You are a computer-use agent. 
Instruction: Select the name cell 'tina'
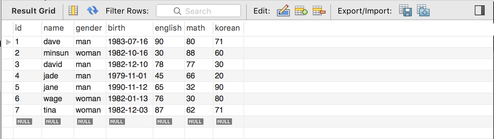point(58,110)
